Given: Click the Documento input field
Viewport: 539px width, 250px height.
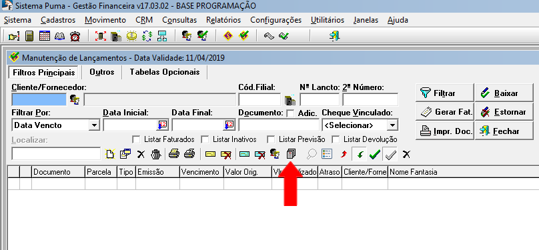Looking at the screenshot, I should [x=279, y=125].
